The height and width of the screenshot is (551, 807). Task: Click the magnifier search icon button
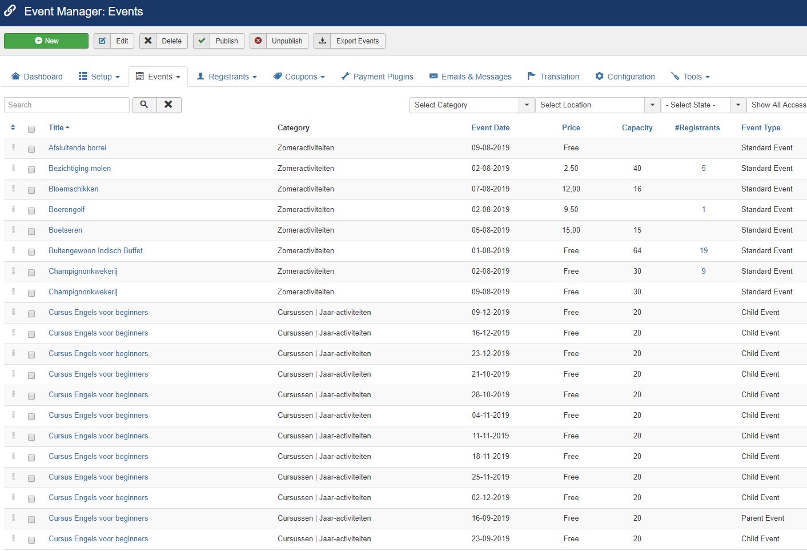pyautogui.click(x=144, y=105)
